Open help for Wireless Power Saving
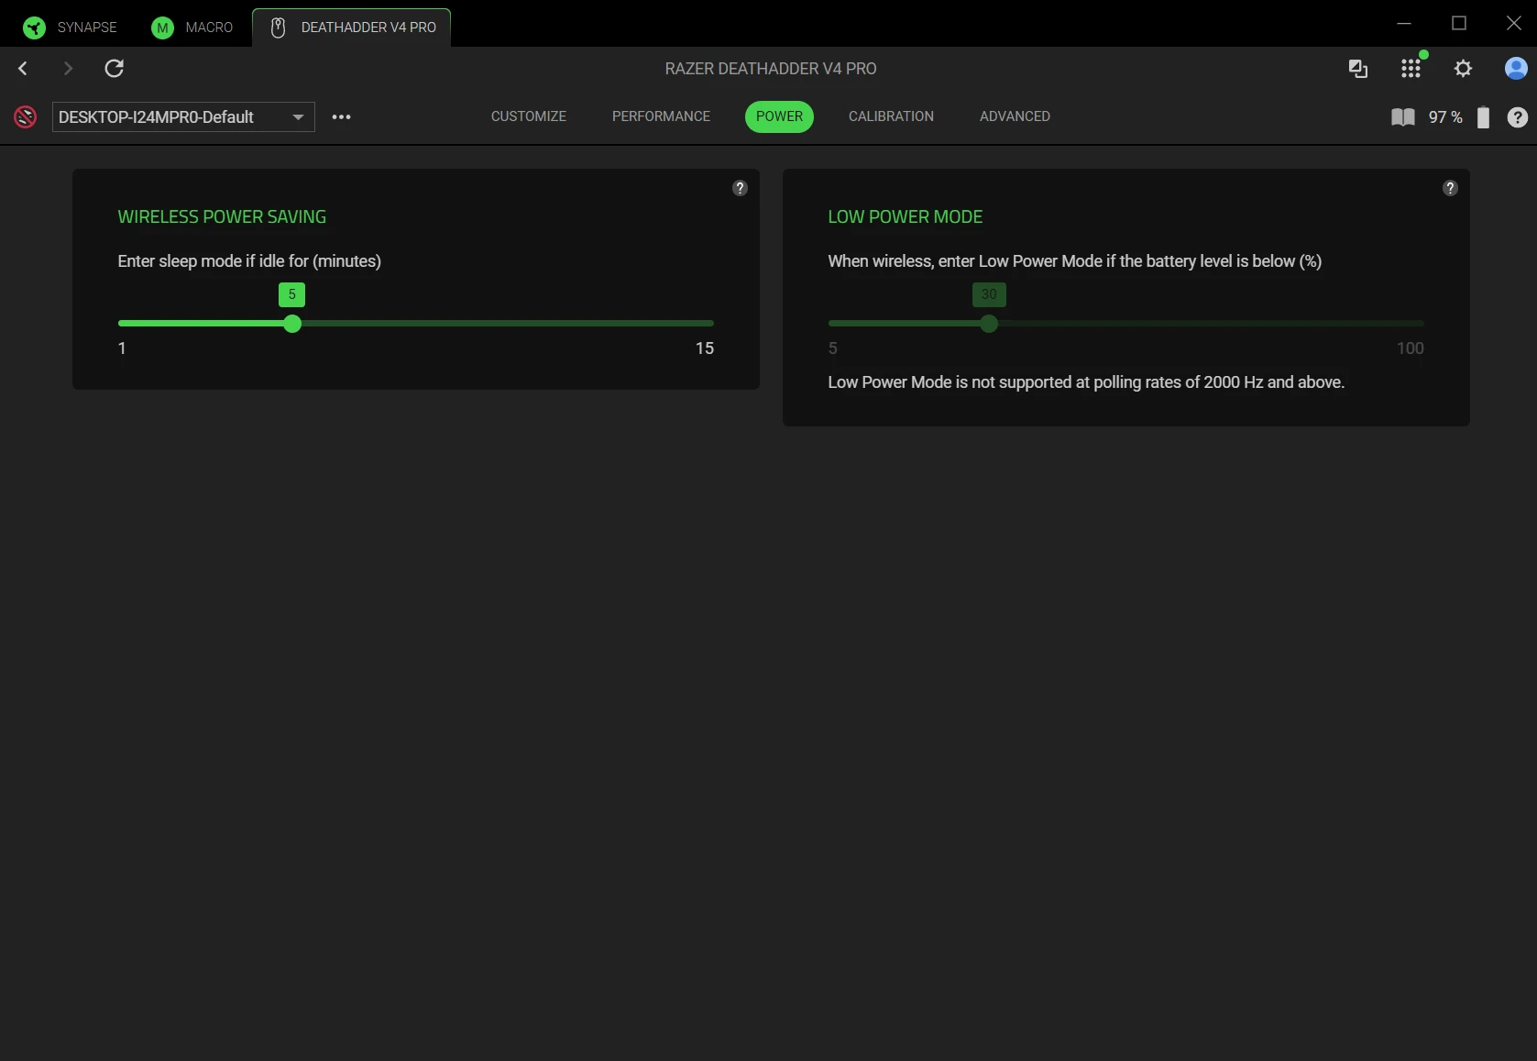This screenshot has height=1061, width=1537. coord(740,188)
